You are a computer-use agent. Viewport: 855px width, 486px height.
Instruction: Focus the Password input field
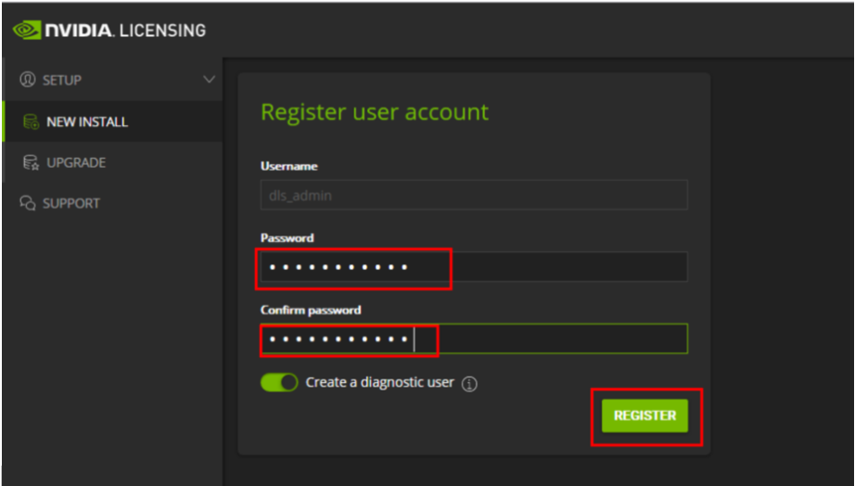coord(473,267)
